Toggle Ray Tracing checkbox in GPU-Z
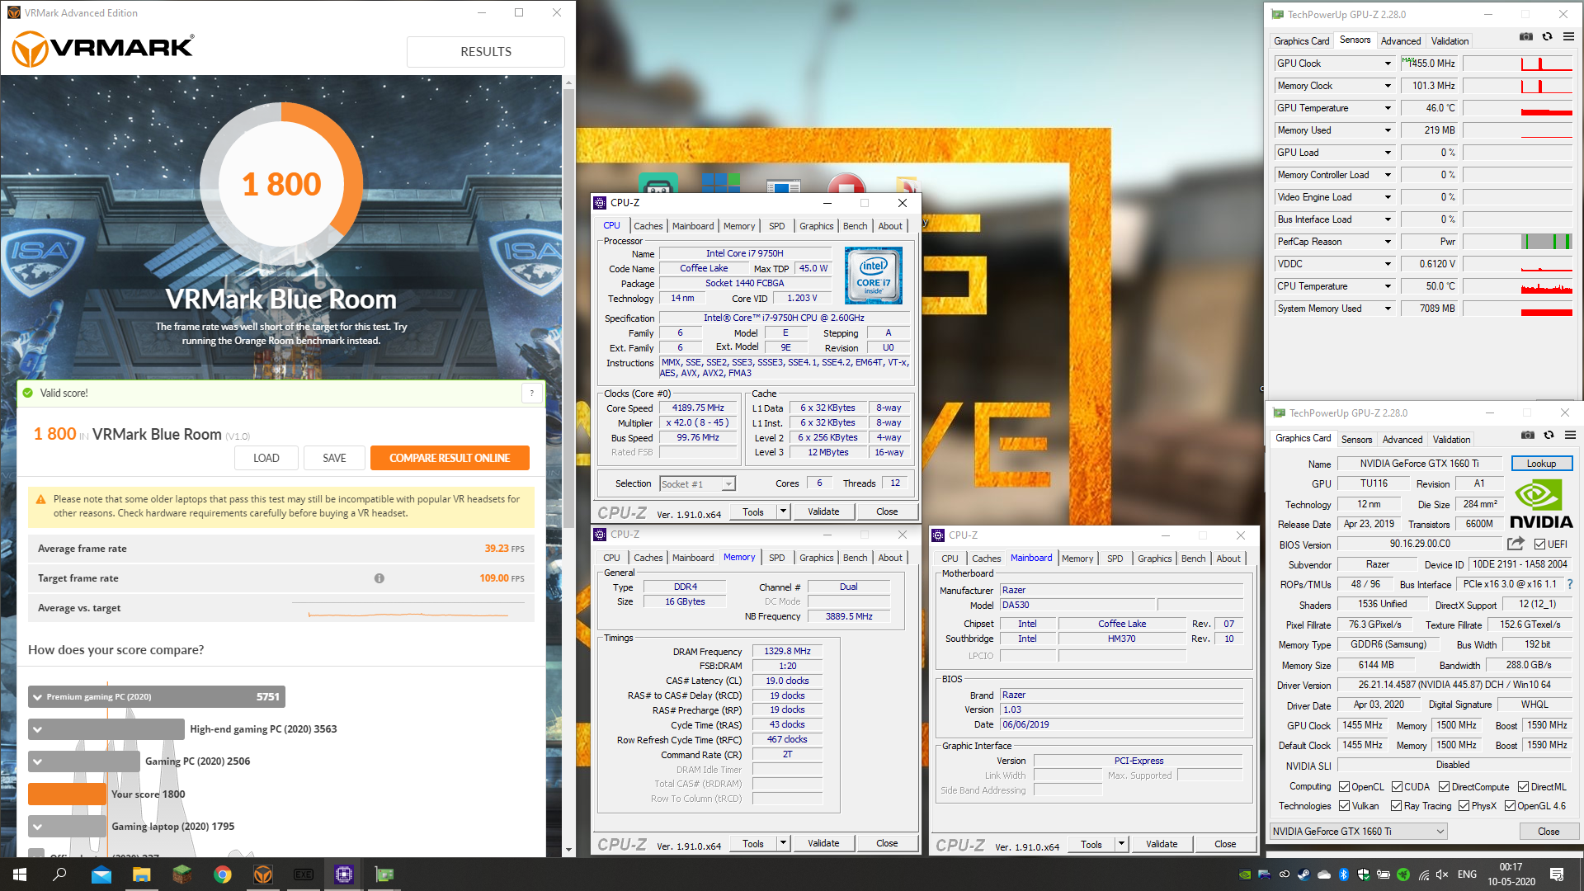Viewport: 1584px width, 891px height. (x=1396, y=806)
